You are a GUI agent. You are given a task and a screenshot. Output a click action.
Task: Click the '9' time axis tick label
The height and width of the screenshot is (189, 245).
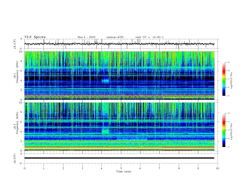tap(198, 168)
